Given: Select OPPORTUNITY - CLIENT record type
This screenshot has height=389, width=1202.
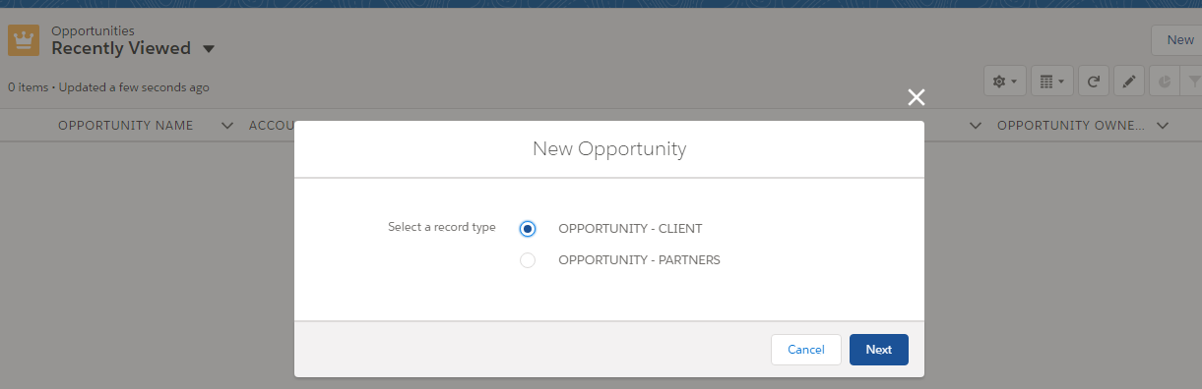Looking at the screenshot, I should [x=528, y=229].
